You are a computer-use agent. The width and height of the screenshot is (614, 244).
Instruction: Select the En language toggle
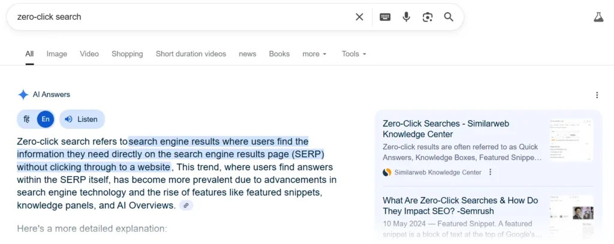point(46,119)
